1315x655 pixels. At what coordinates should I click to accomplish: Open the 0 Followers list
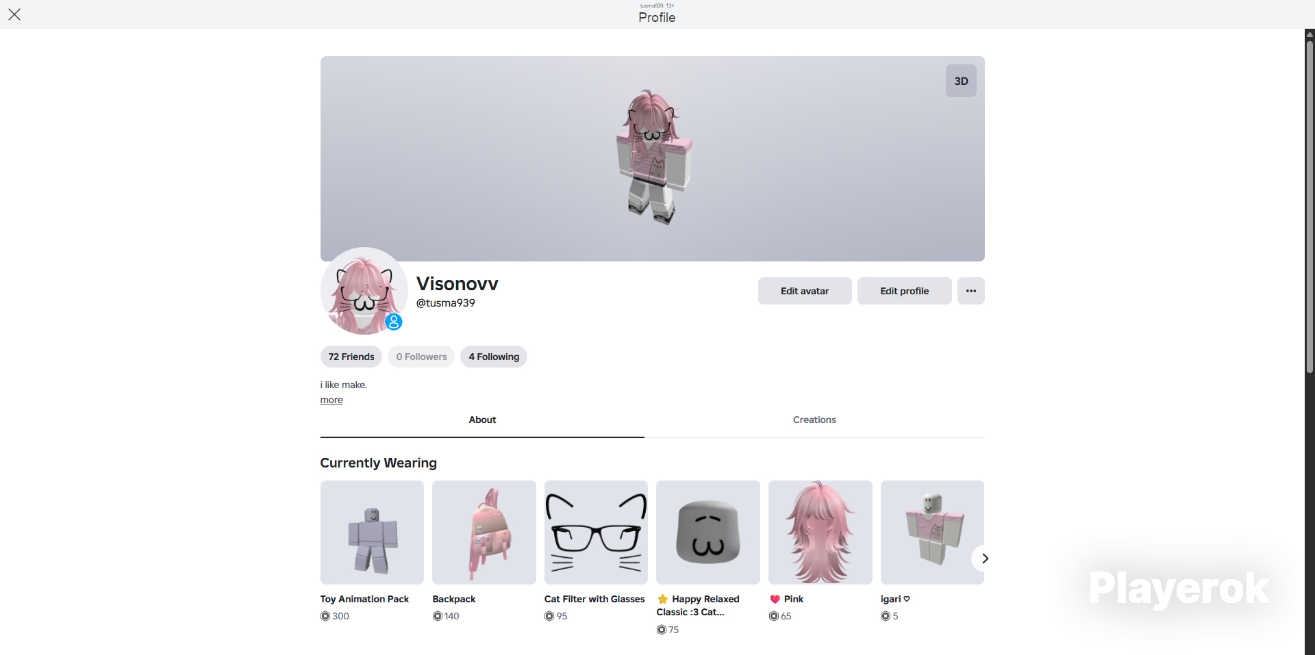coord(421,357)
